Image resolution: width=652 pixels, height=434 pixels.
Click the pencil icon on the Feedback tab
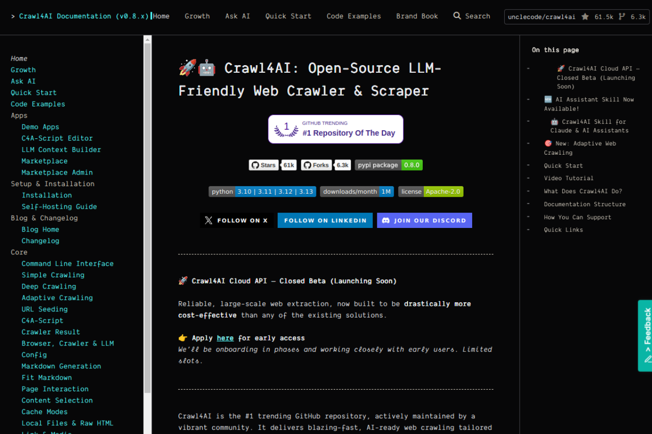pos(647,359)
